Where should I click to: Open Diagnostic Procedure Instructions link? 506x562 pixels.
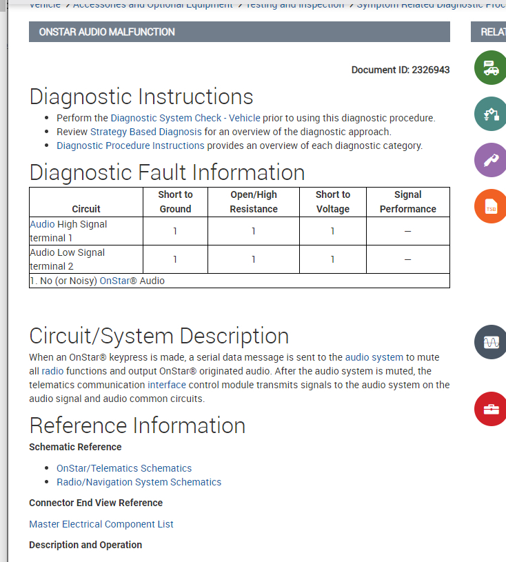pos(130,145)
